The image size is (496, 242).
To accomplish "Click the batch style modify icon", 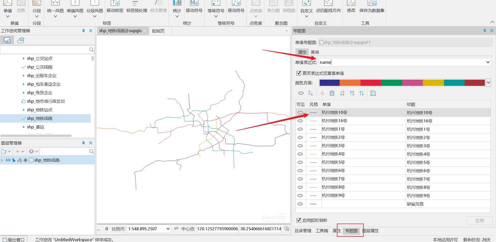I will pyautogui.click(x=311, y=93).
